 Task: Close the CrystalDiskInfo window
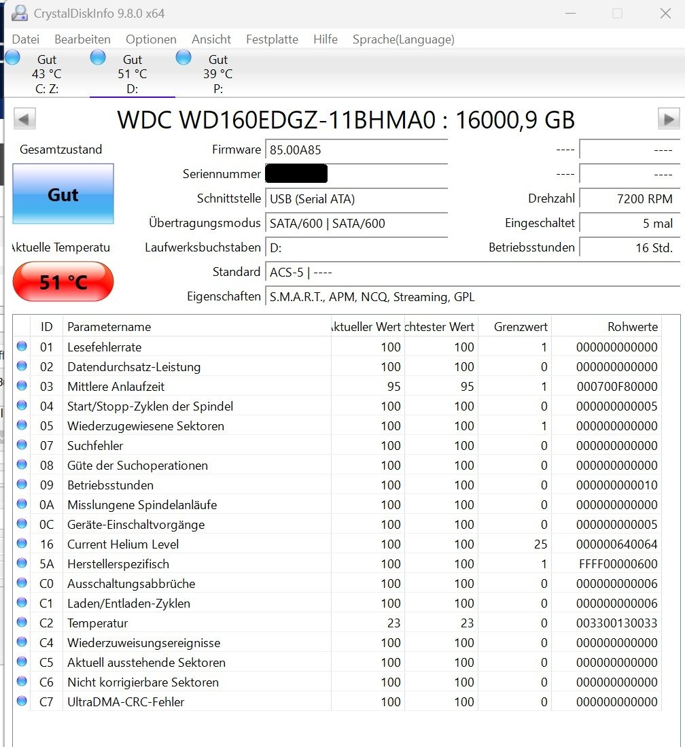click(665, 14)
